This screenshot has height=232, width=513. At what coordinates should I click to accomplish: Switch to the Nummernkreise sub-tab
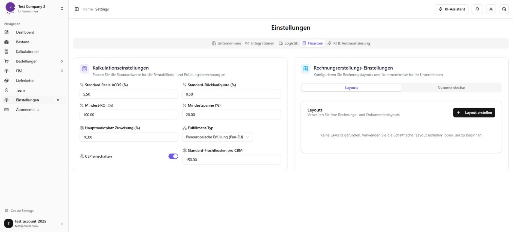pyautogui.click(x=451, y=88)
